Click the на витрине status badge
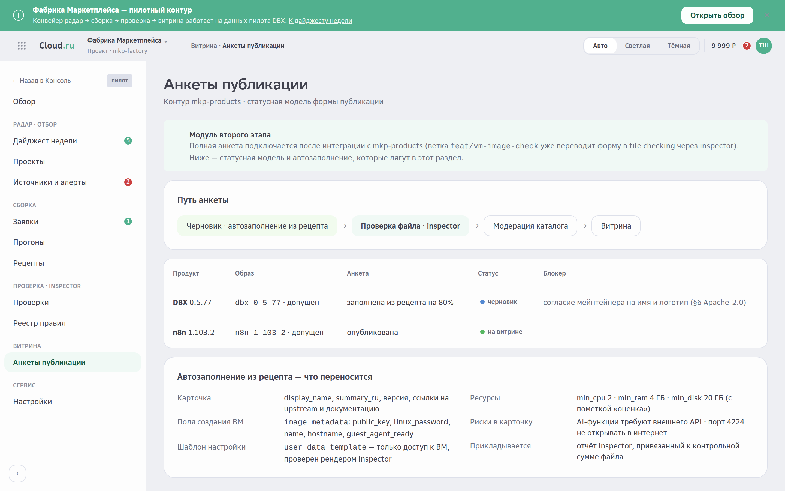The height and width of the screenshot is (491, 785). (501, 331)
